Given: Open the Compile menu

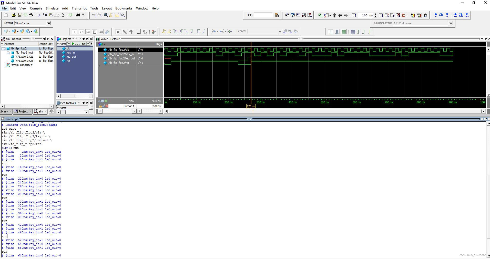Looking at the screenshot, I should point(36,8).
